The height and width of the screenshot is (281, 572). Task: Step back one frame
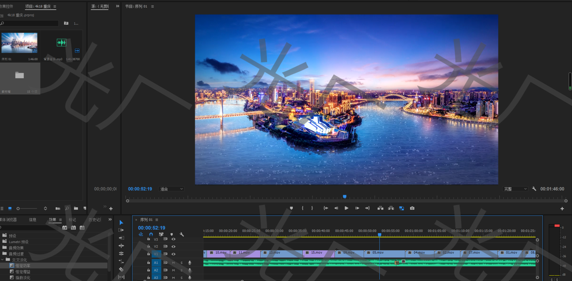pos(336,208)
